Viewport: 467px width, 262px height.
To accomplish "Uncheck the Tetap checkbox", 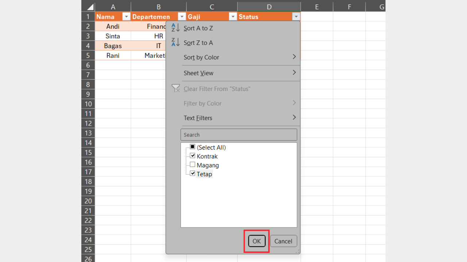I will coord(193,174).
